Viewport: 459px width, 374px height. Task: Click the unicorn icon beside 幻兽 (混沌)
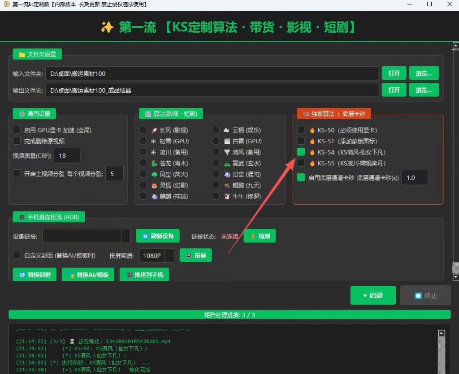(227, 175)
